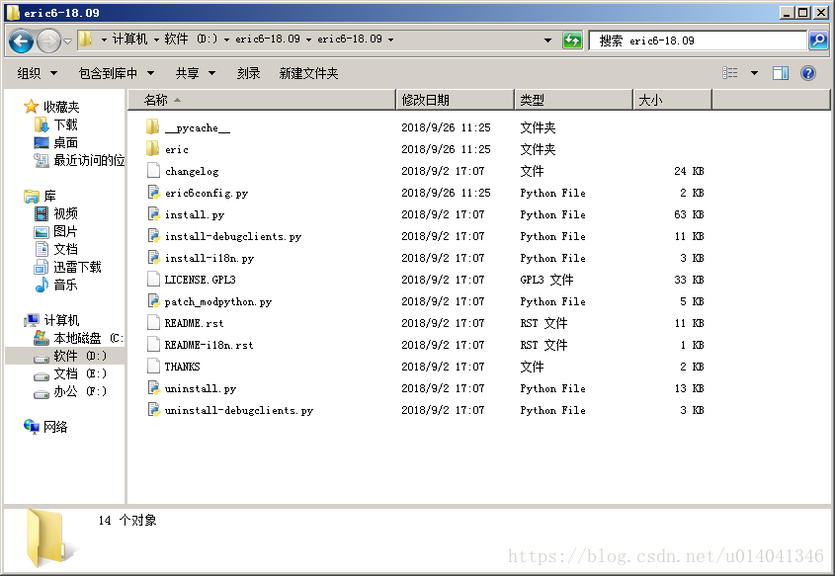The height and width of the screenshot is (576, 835).
Task: Open Help via the blue question icon
Action: tap(808, 73)
